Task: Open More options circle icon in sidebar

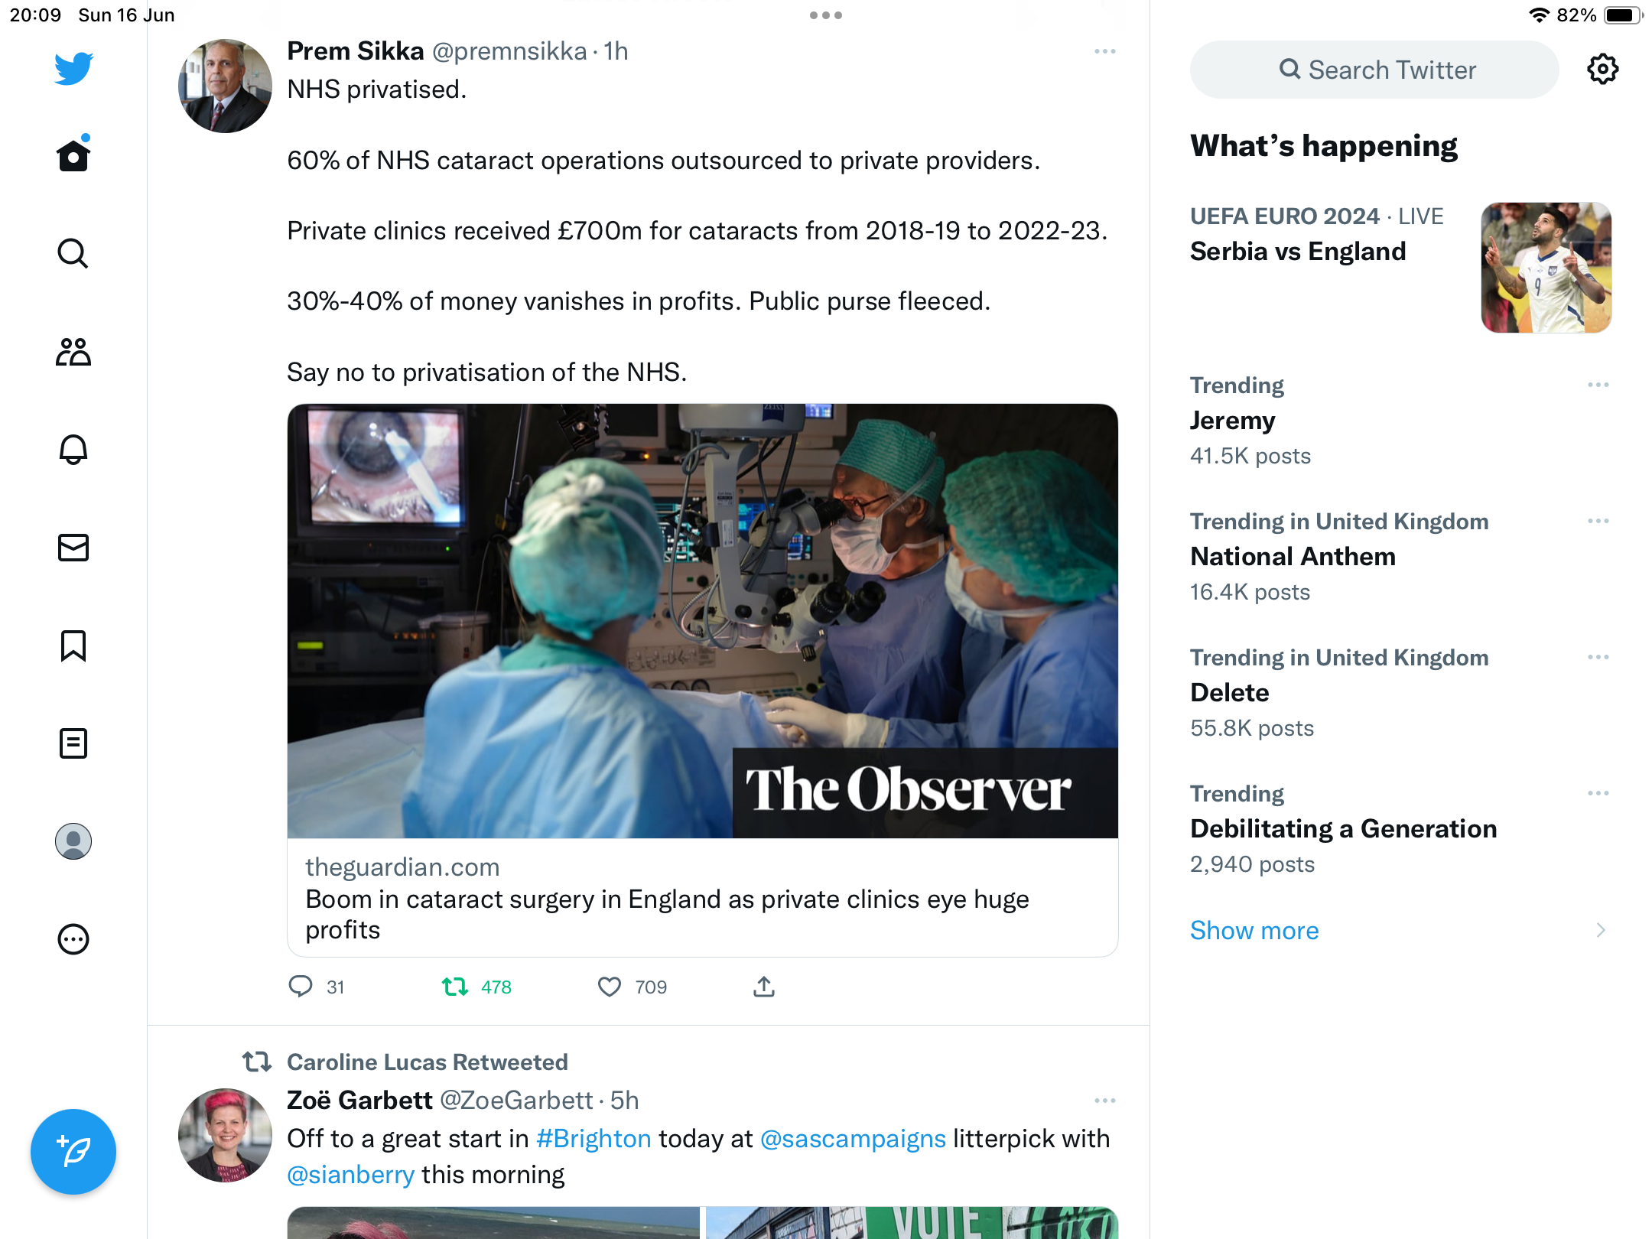Action: (73, 939)
